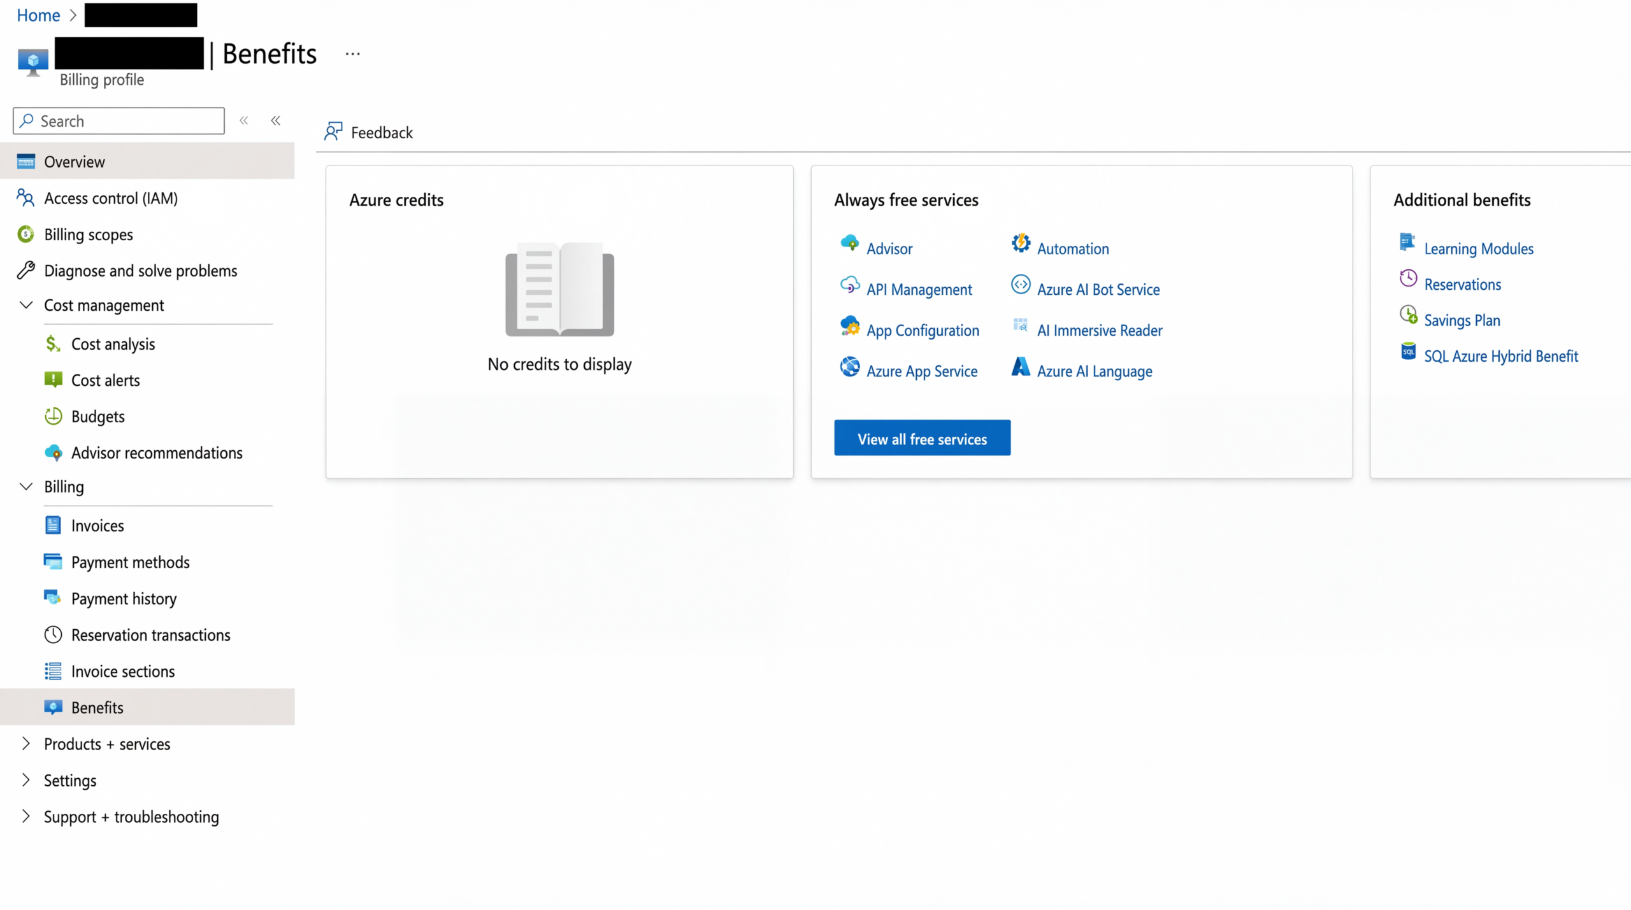Click the View all free services button

click(922, 438)
